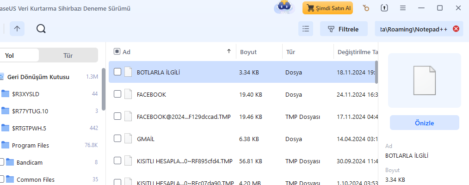Select the BOTLARLA İLGİLİ file name
The image size is (469, 185).
click(158, 72)
